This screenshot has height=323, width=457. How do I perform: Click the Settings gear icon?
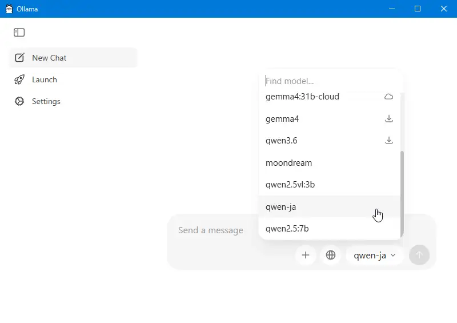19,101
